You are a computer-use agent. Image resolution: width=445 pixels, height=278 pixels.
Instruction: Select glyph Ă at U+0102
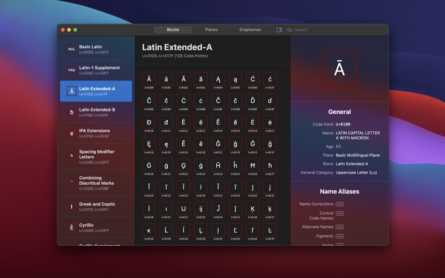184,79
